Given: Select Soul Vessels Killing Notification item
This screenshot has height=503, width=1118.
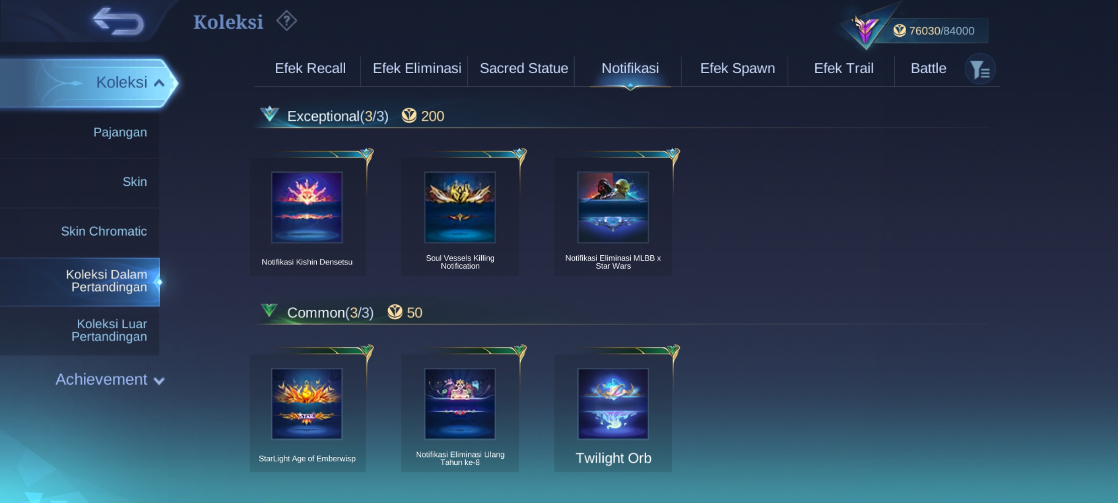Looking at the screenshot, I should pos(460,217).
